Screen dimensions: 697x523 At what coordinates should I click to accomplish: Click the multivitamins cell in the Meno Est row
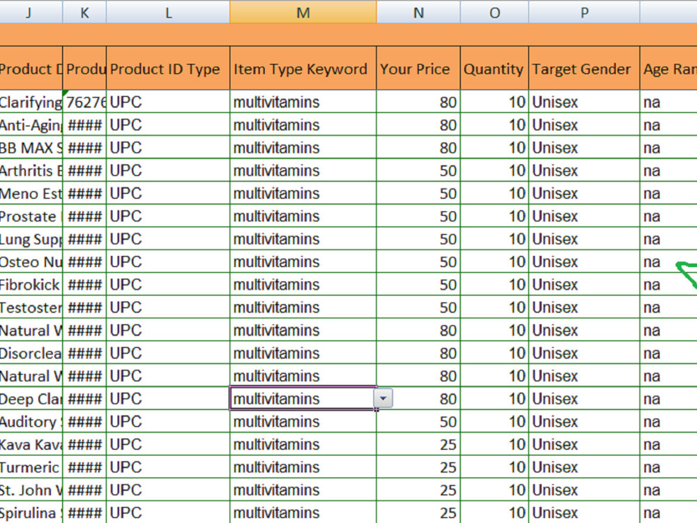click(303, 193)
